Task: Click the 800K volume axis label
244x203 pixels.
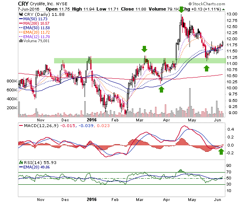Action: coord(12,81)
